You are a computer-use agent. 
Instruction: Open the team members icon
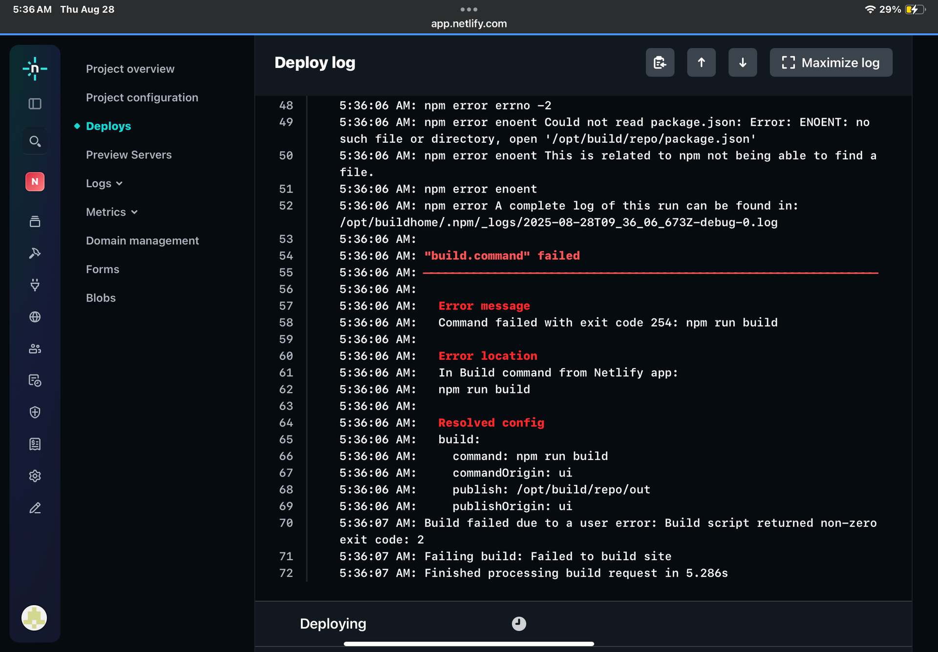click(35, 348)
